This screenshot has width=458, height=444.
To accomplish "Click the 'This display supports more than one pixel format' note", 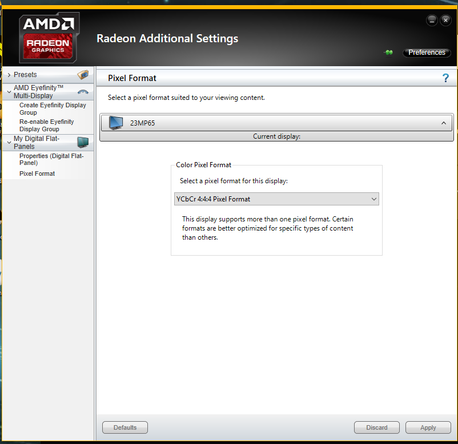I will tap(268, 228).
